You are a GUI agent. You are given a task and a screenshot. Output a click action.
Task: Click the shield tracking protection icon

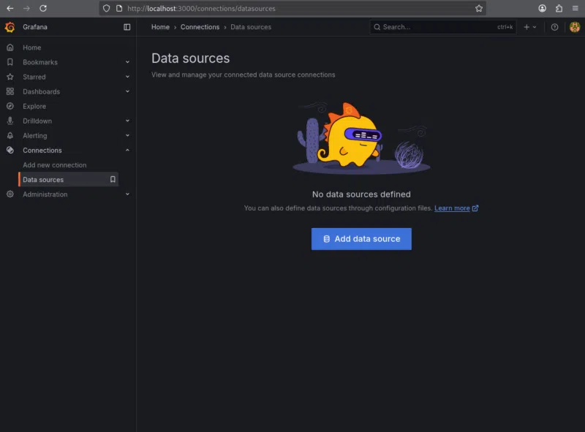coord(106,8)
